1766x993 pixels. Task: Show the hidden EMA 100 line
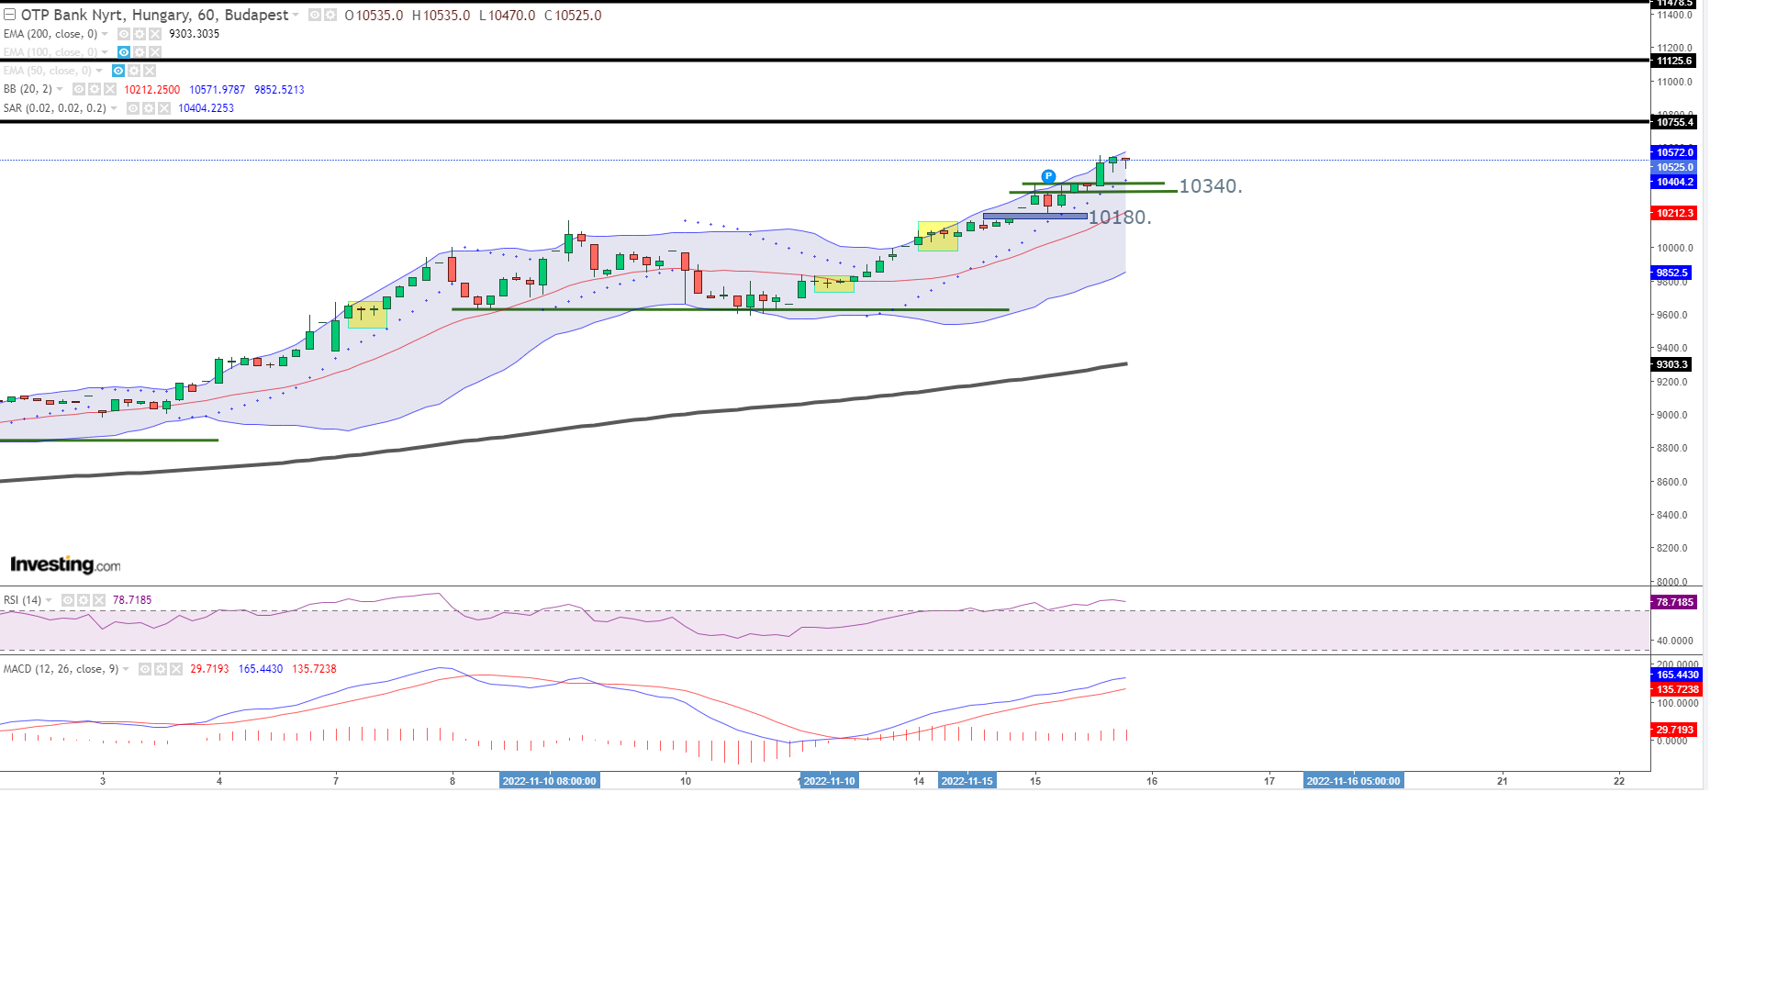124,52
